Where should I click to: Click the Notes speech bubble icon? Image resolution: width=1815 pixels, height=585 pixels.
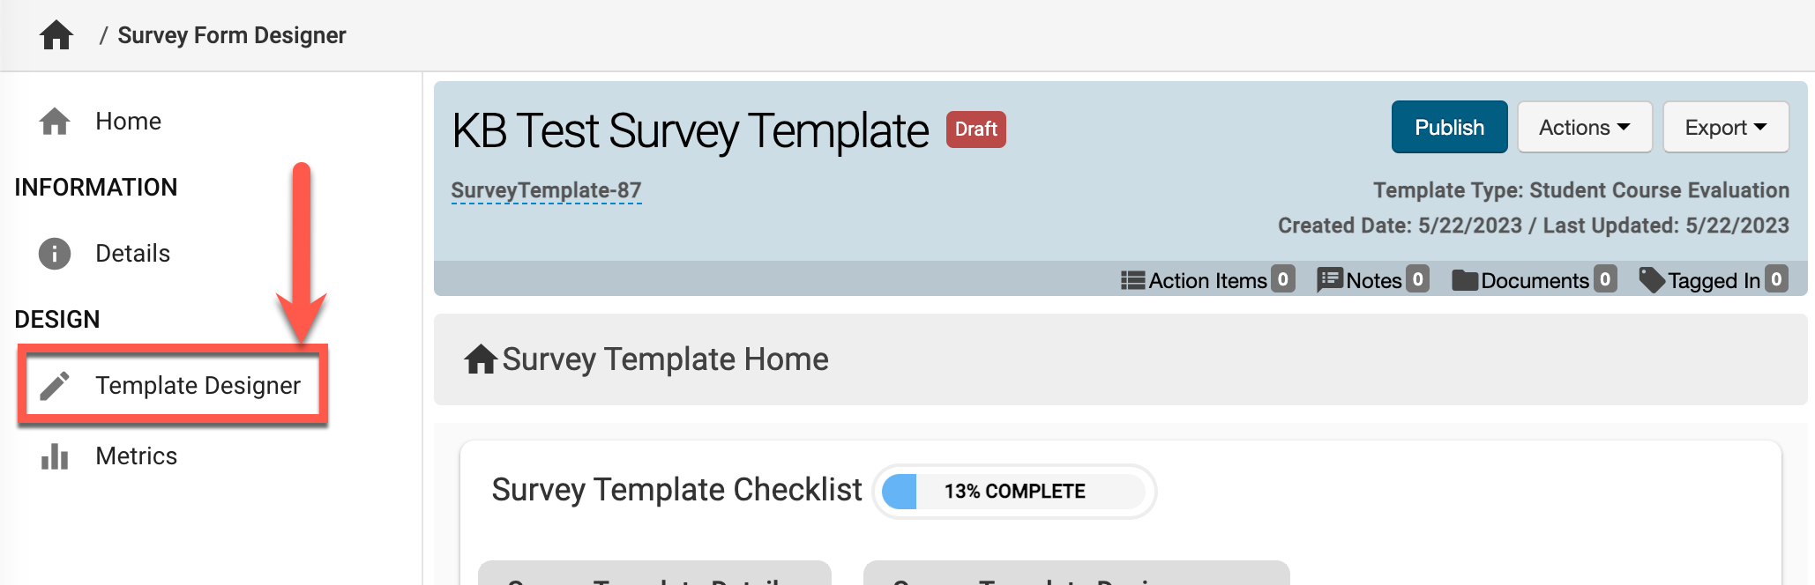(x=1329, y=280)
